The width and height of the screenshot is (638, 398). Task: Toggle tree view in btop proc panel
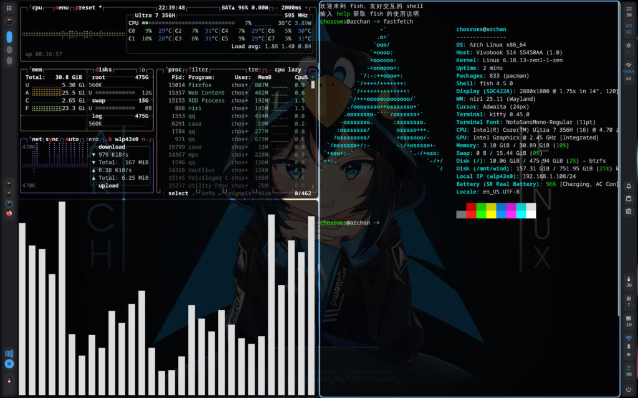click(x=254, y=70)
